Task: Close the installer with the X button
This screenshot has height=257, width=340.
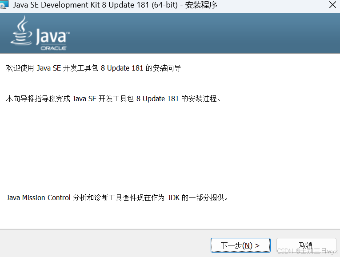Action: [x=332, y=5]
